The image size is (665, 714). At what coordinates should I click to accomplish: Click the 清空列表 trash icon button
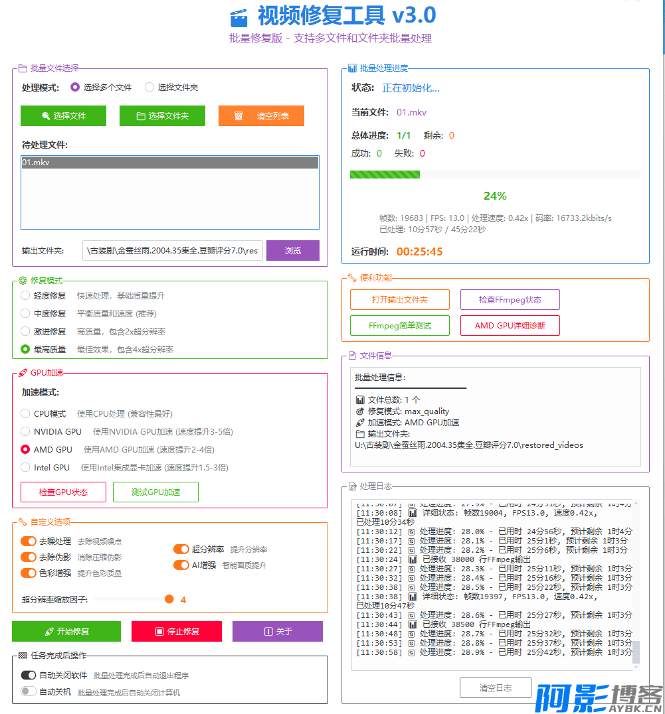tap(261, 116)
